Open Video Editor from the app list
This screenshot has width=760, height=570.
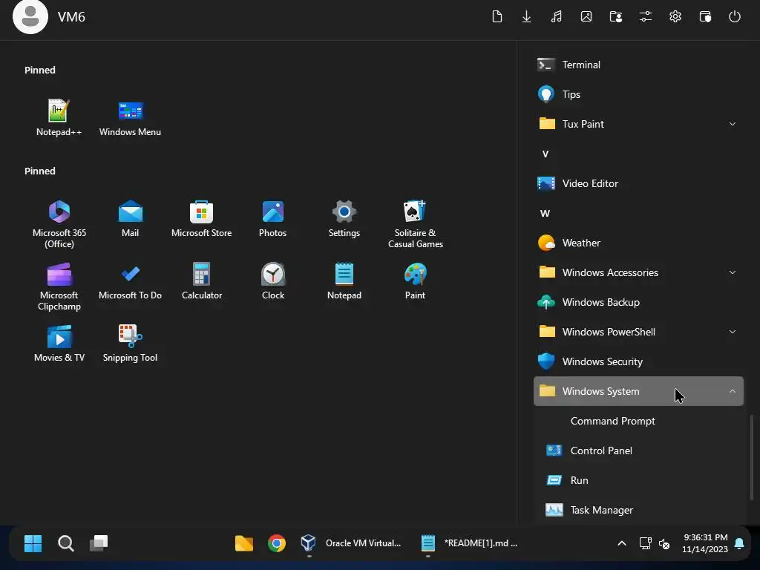point(638,183)
